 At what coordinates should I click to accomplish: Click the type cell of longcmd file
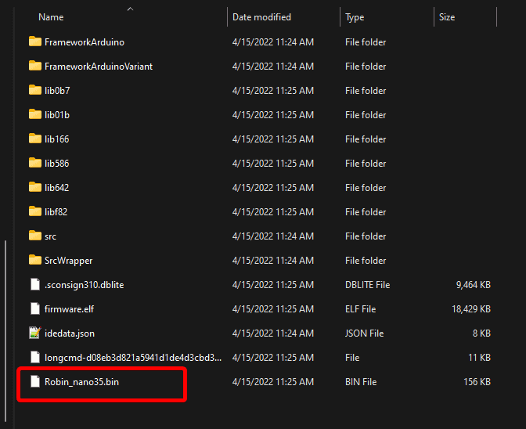pyautogui.click(x=352, y=358)
